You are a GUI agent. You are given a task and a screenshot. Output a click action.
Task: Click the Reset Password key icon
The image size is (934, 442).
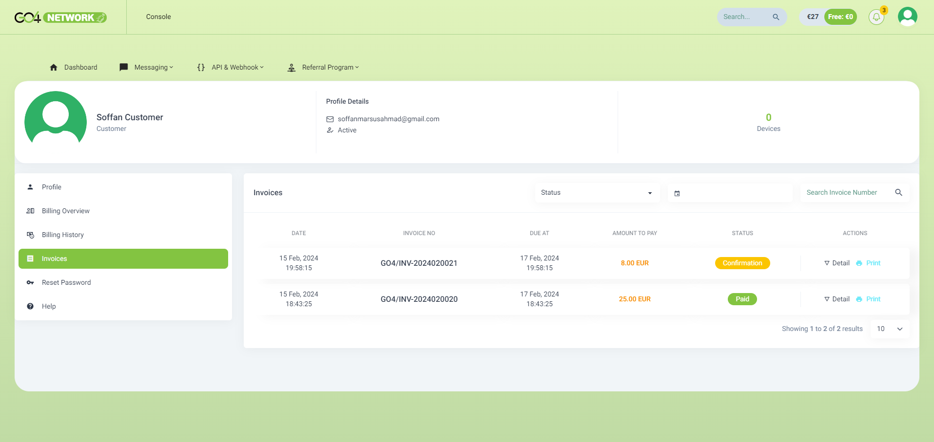point(30,282)
